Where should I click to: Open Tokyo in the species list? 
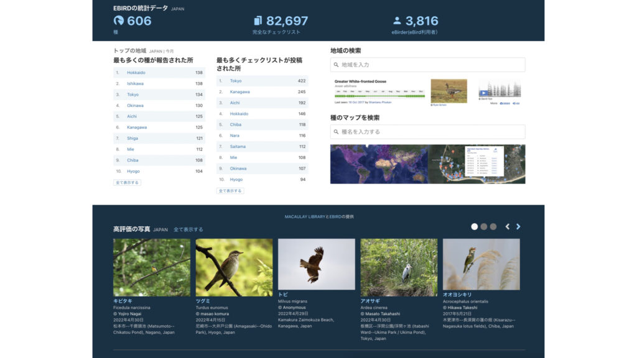133,94
